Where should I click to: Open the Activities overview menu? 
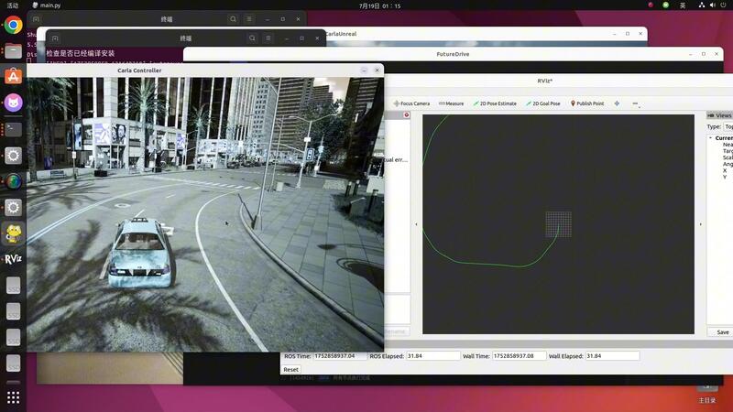coord(13,5)
